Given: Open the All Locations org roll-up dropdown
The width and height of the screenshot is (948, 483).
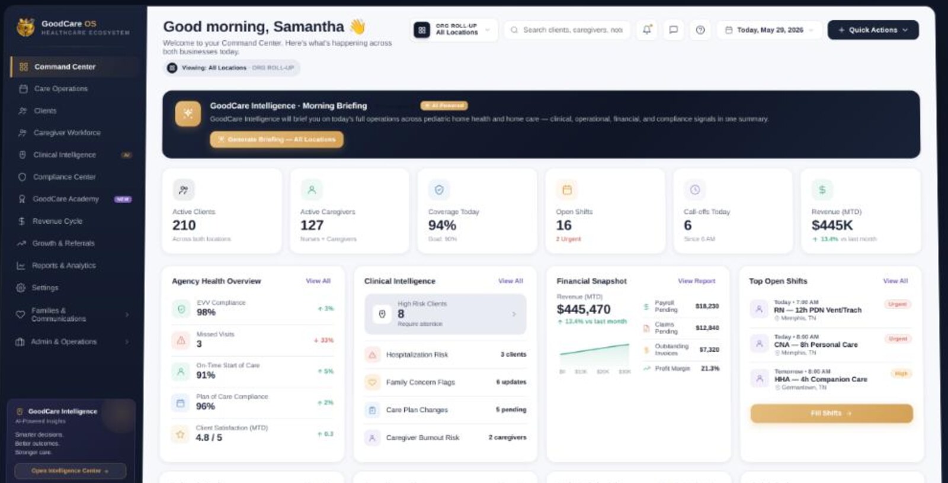Looking at the screenshot, I should (454, 30).
